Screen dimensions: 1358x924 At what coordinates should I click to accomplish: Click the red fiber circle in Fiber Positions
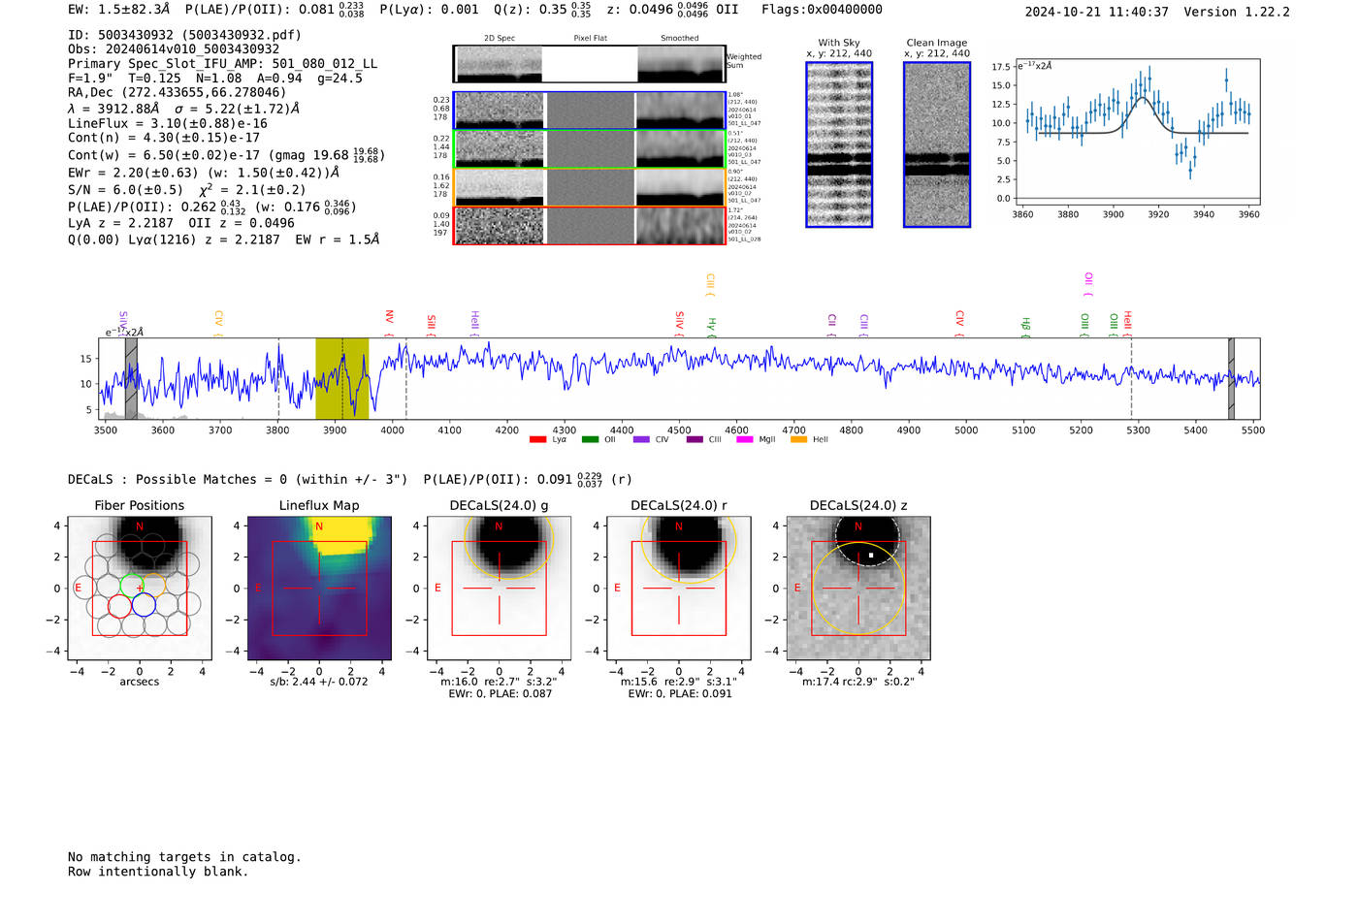[x=119, y=606]
